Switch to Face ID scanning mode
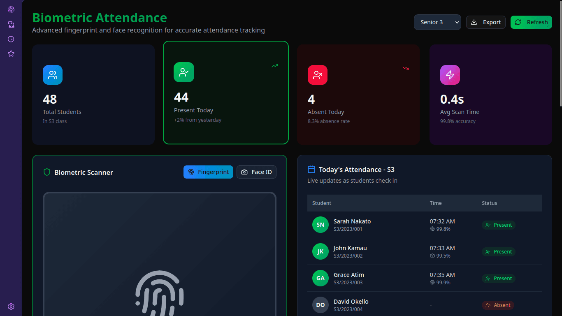 256,172
